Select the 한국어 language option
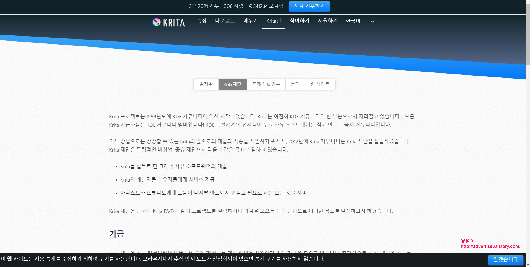 (x=353, y=21)
